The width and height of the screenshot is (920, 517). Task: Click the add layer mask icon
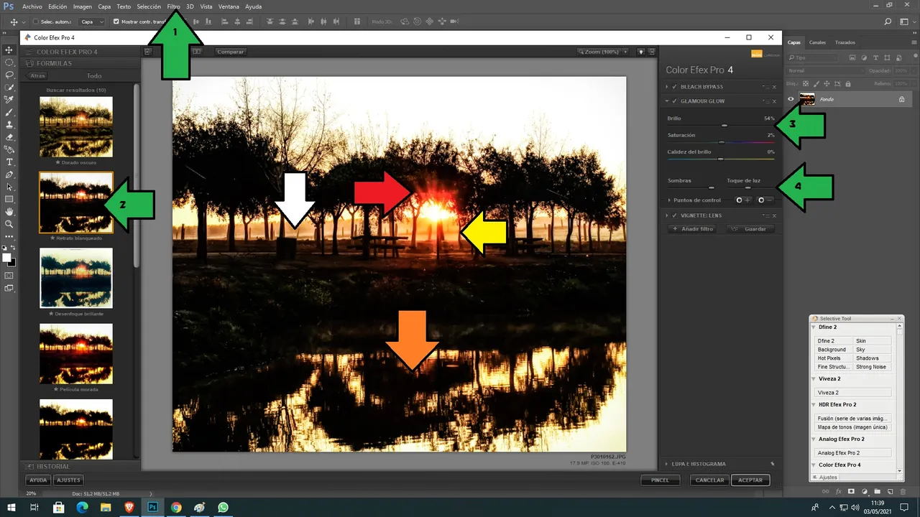click(851, 492)
